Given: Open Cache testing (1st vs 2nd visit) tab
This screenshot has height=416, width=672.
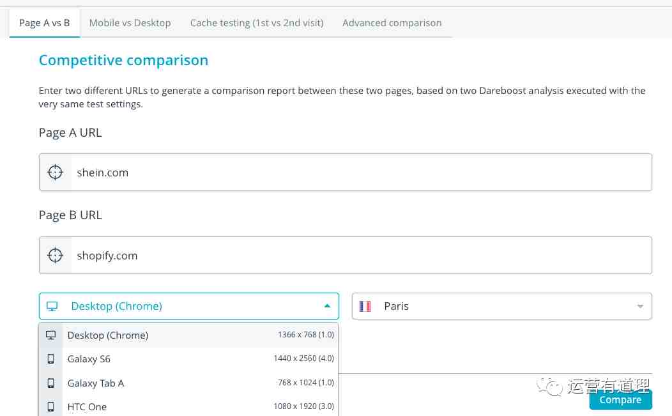Looking at the screenshot, I should [257, 23].
